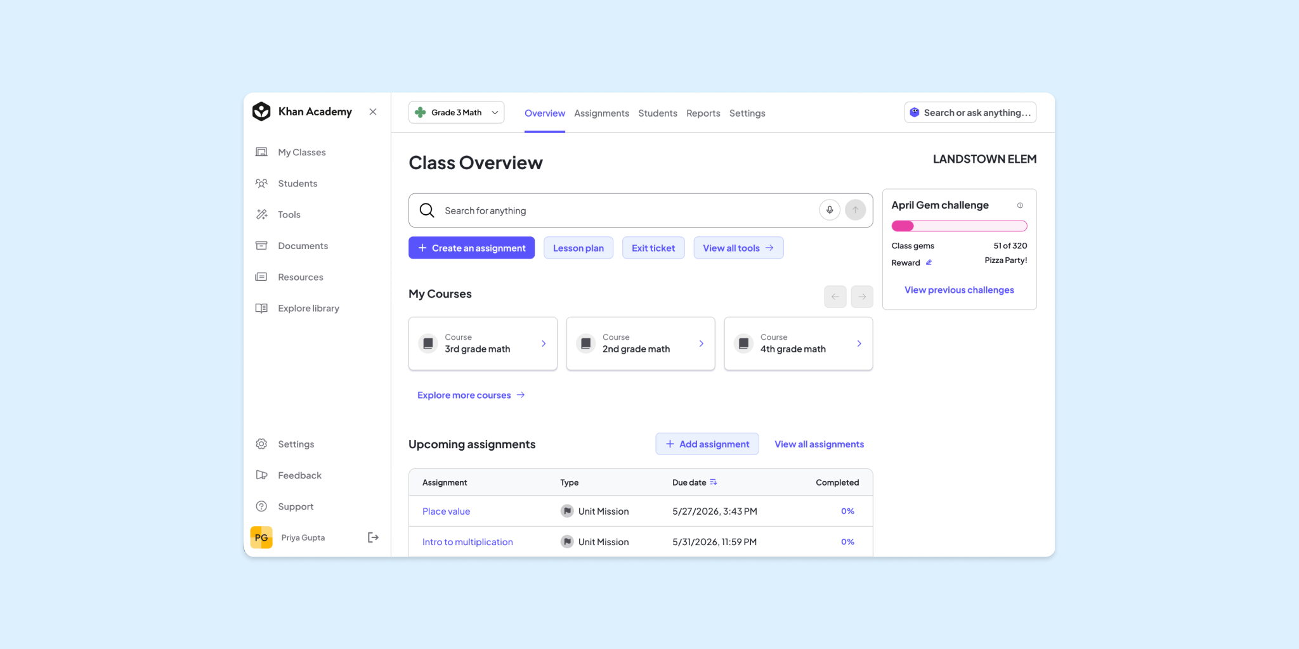Open the 3rd grade math course card
The image size is (1299, 649).
tap(483, 344)
